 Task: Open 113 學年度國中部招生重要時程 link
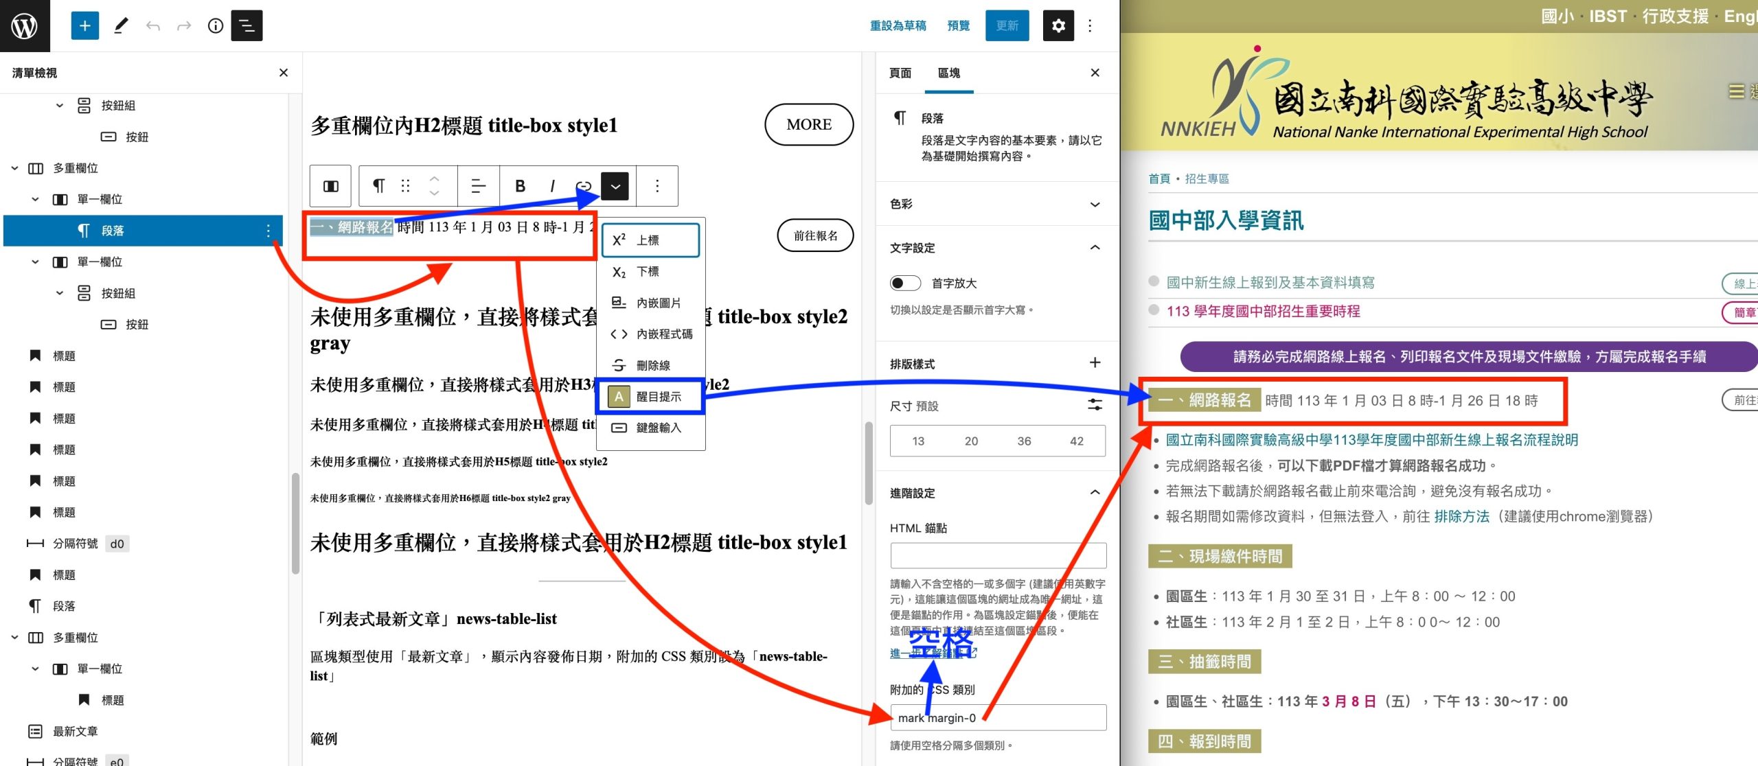1263,311
